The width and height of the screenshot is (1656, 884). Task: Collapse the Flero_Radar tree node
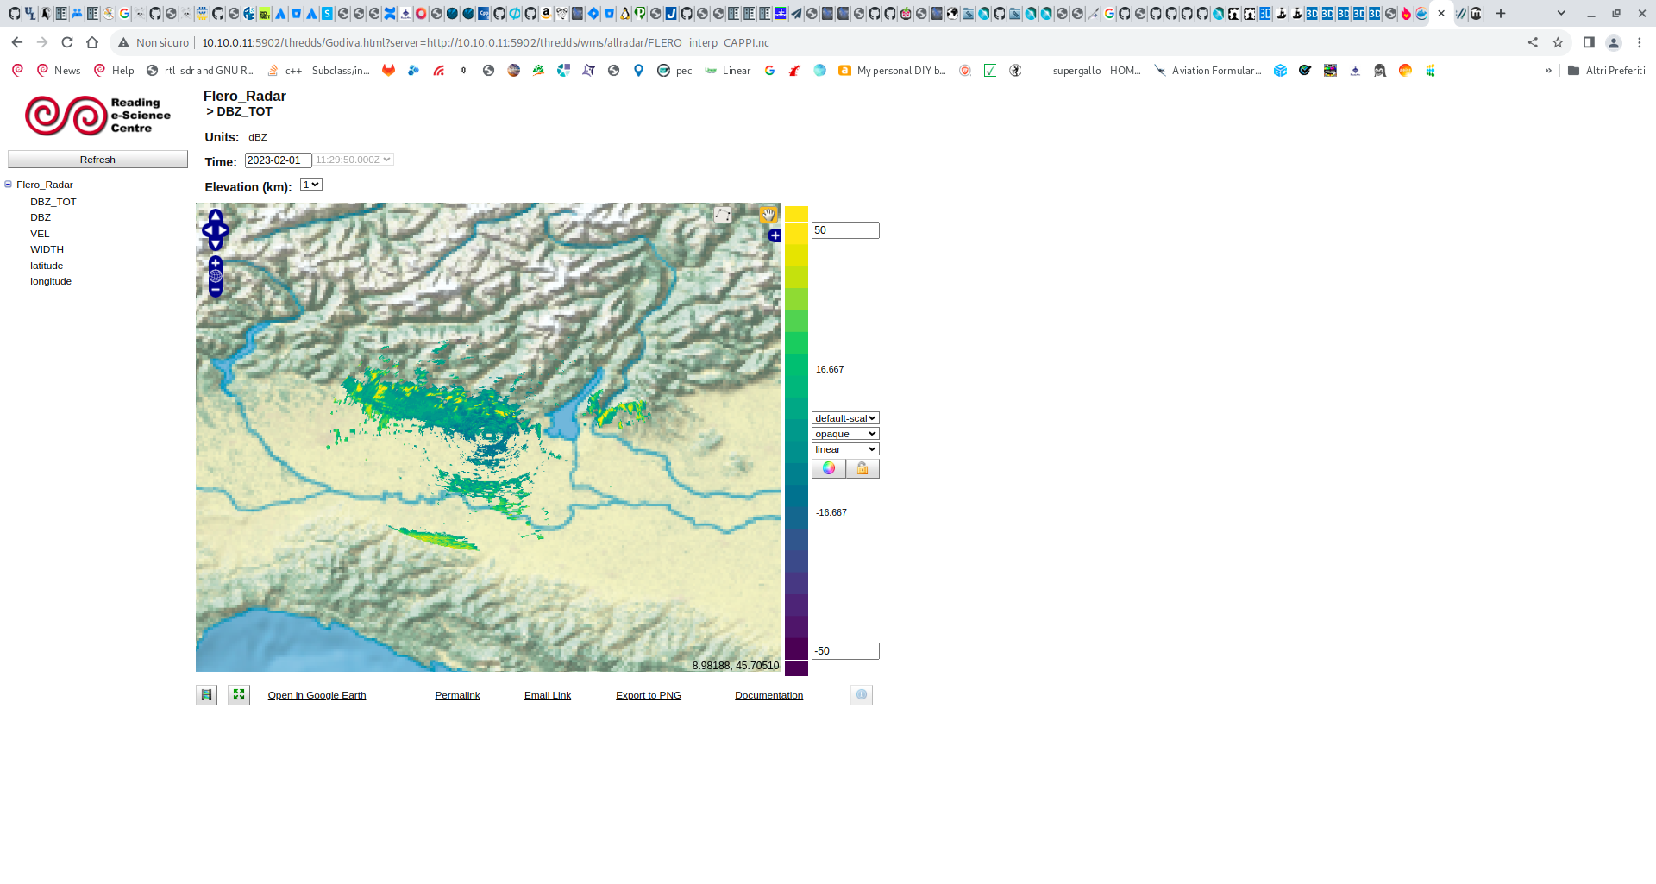tap(8, 184)
